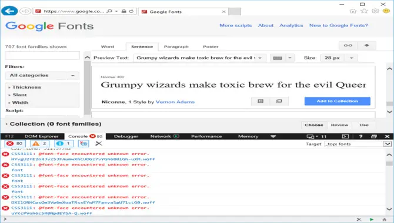This screenshot has width=394, height=223.
Task: Open dev tools help question mark
Action: click(361, 137)
